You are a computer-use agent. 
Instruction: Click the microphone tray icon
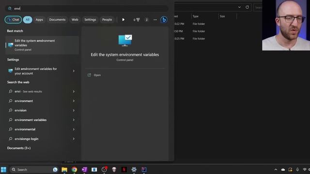[x=297, y=170]
